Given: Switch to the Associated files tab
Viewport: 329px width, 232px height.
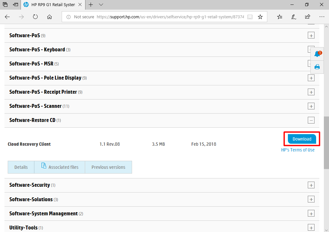Looking at the screenshot, I should coord(59,167).
